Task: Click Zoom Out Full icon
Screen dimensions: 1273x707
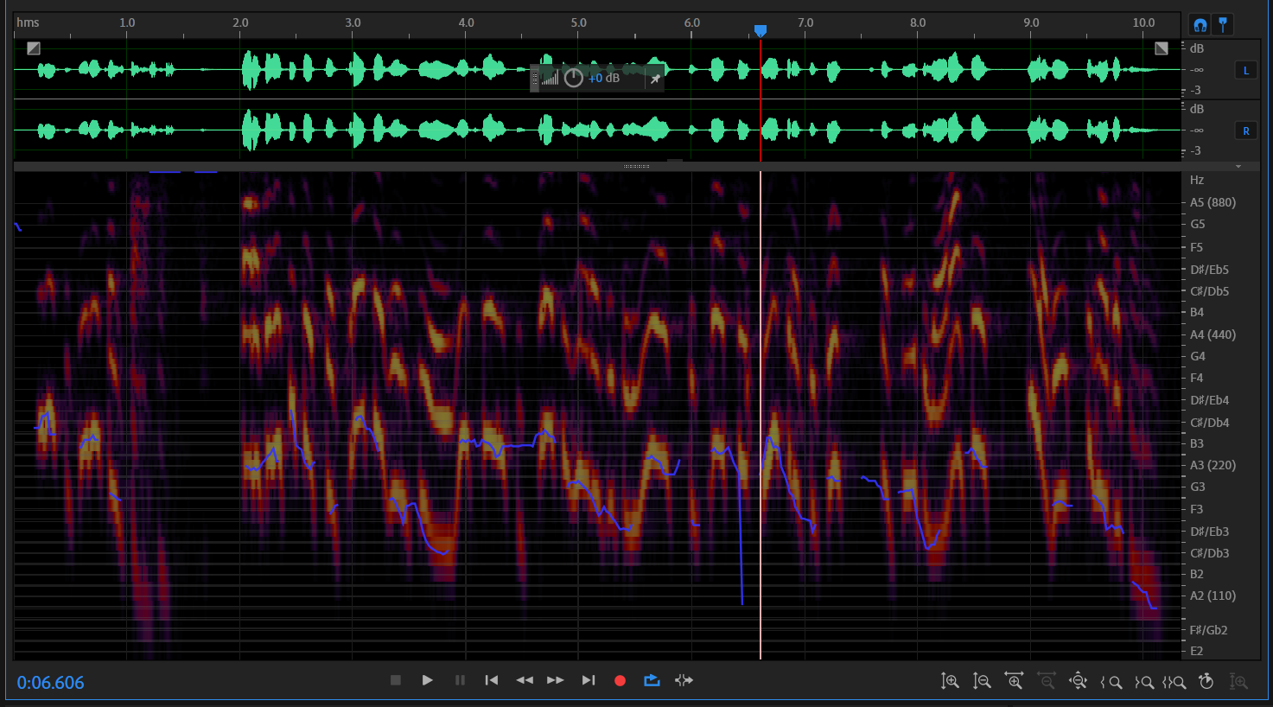Action: click(1078, 681)
